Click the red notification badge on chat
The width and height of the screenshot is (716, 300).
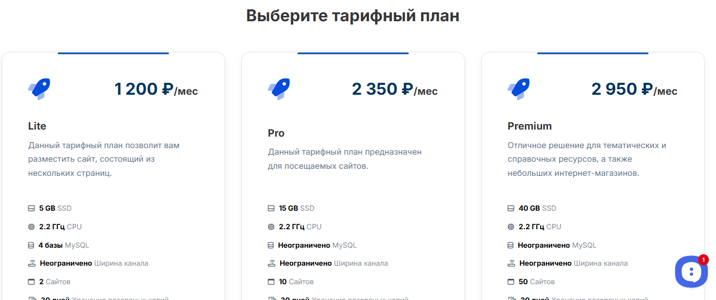coord(703,260)
